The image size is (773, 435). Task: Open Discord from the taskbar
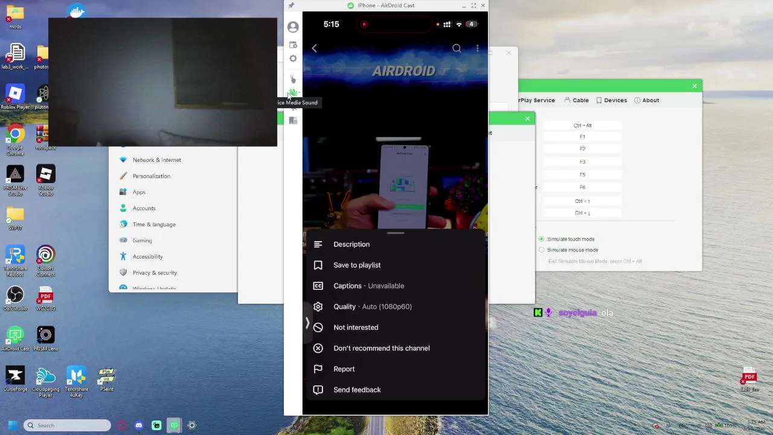[x=139, y=425]
